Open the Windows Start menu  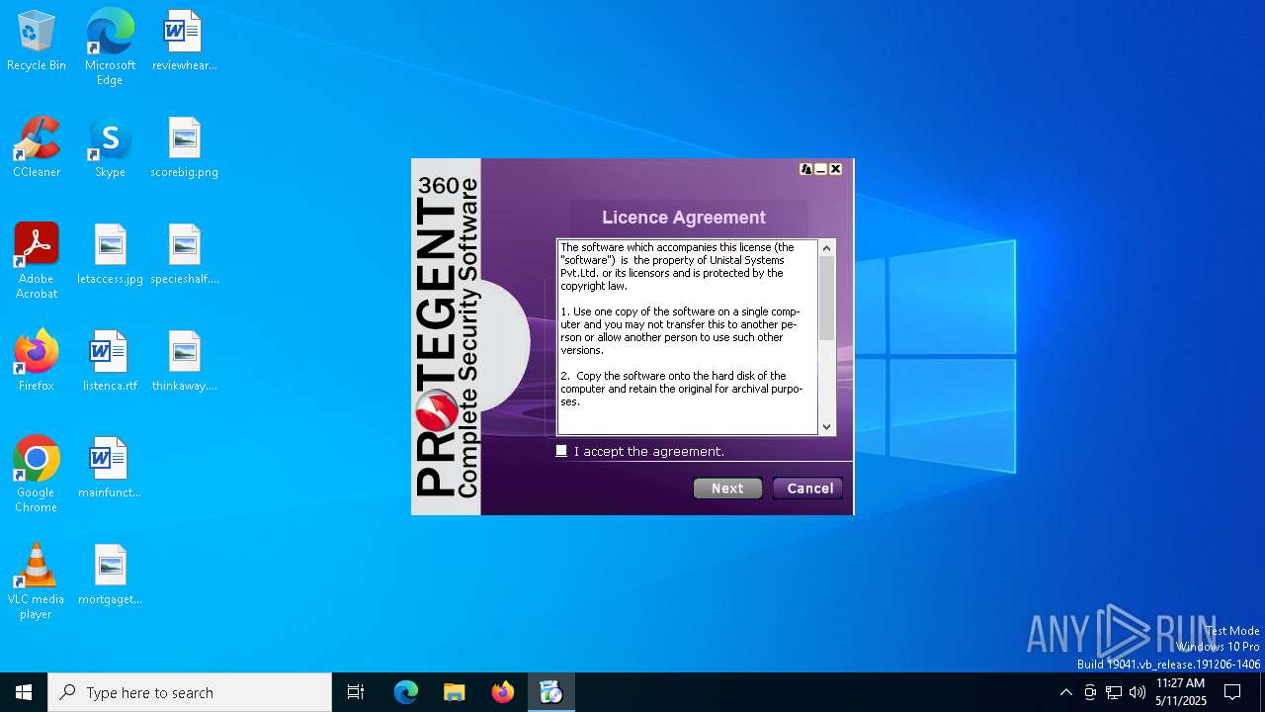pyautogui.click(x=24, y=692)
